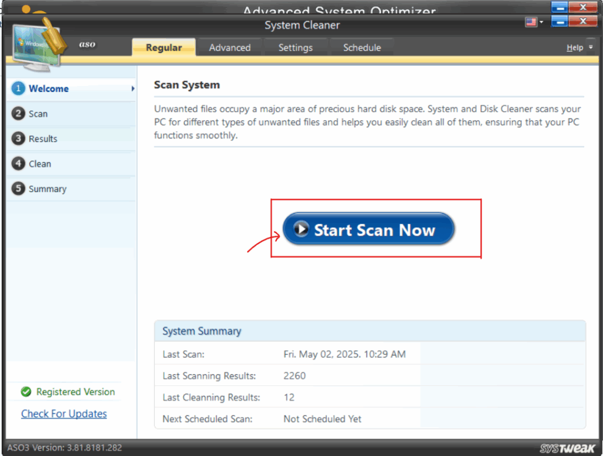Close the Advanced System Optimizer window
The height and width of the screenshot is (456, 603).
click(583, 6)
